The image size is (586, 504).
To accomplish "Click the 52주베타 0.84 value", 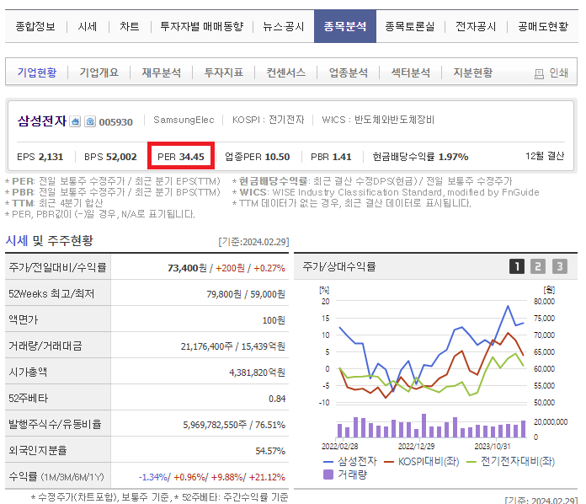I will [x=277, y=399].
